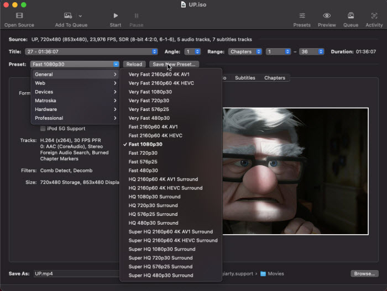Choose the HQ 720p30 Surround preset
Viewport: 387px width, 291px height.
pyautogui.click(x=171, y=205)
